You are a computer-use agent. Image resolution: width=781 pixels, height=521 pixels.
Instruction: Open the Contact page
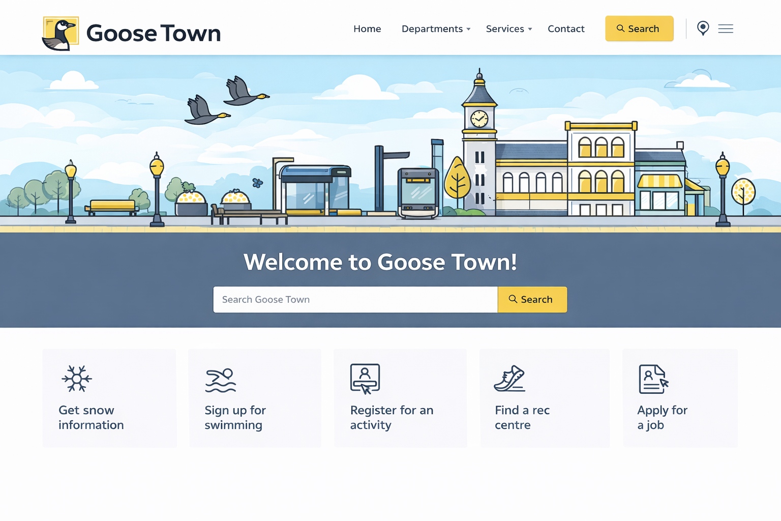tap(566, 29)
